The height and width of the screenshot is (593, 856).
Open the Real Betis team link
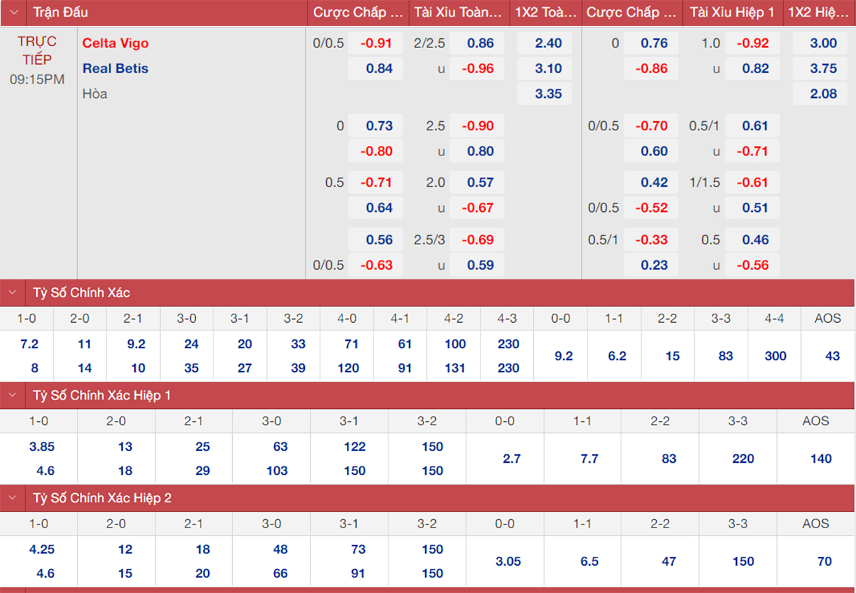[115, 69]
